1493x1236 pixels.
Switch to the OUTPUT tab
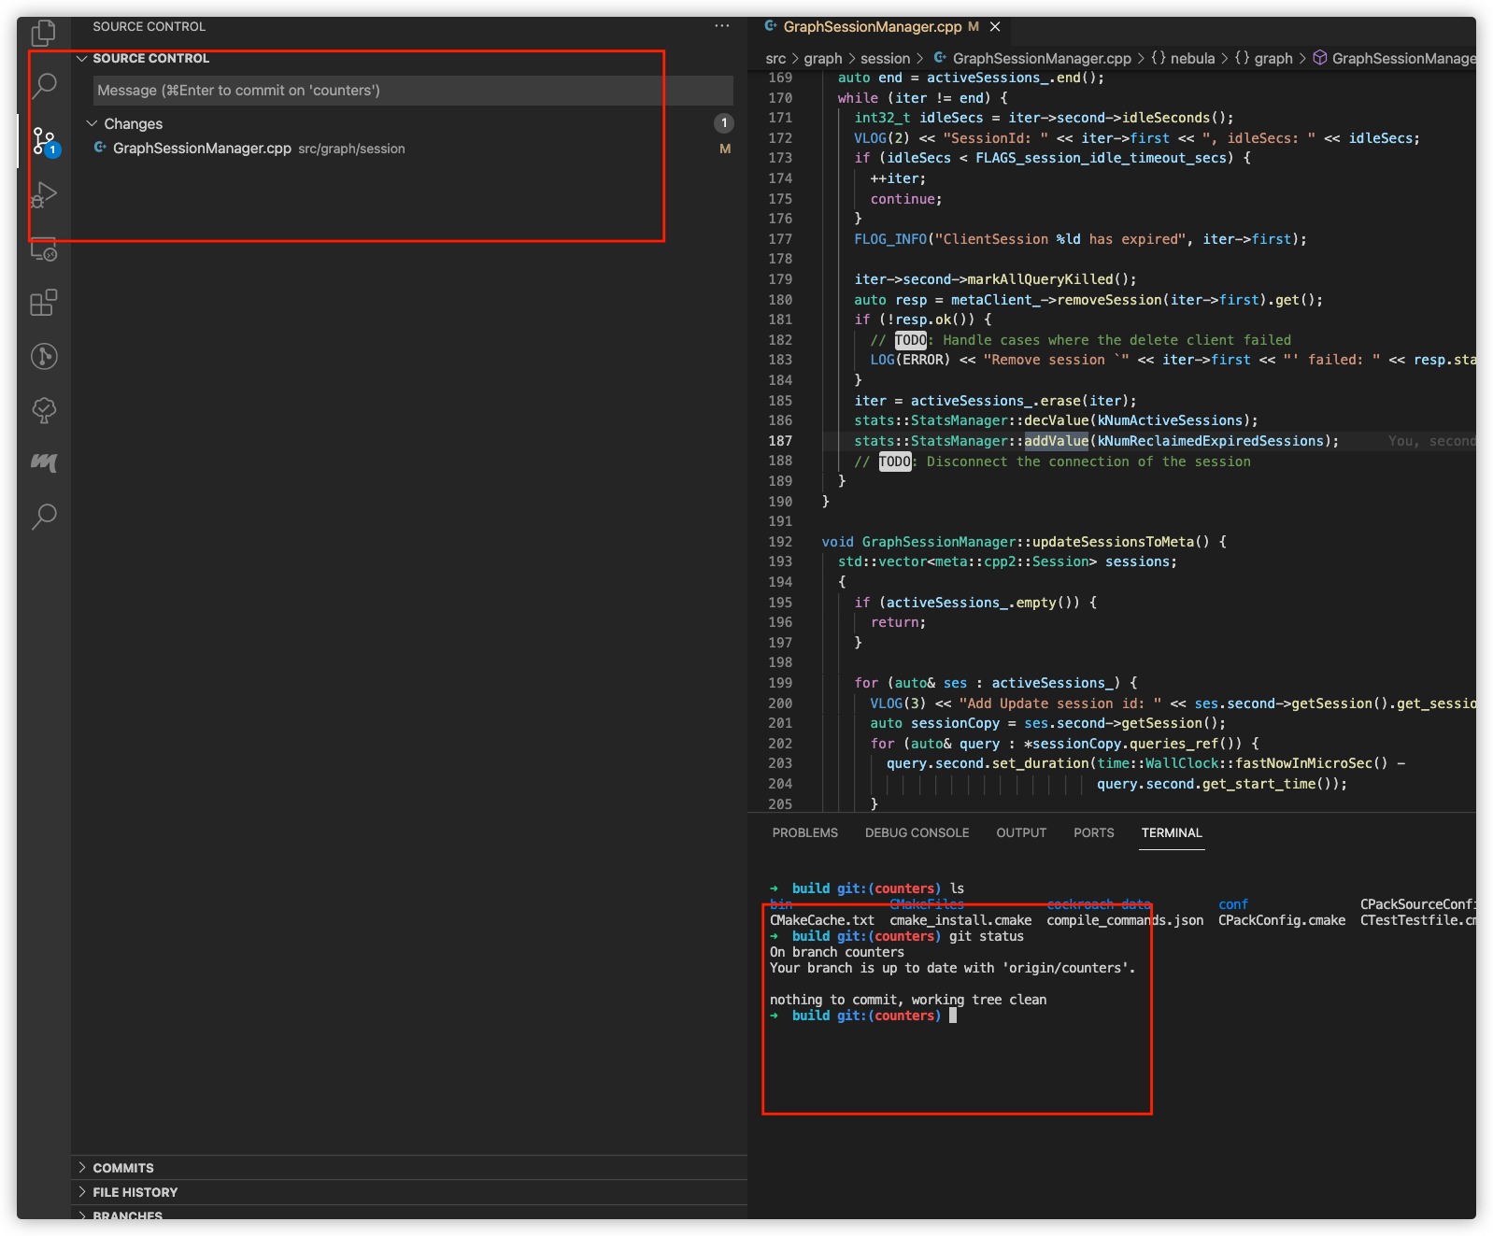click(x=1021, y=832)
